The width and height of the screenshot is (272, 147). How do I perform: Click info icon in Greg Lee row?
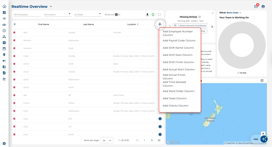[160, 127]
